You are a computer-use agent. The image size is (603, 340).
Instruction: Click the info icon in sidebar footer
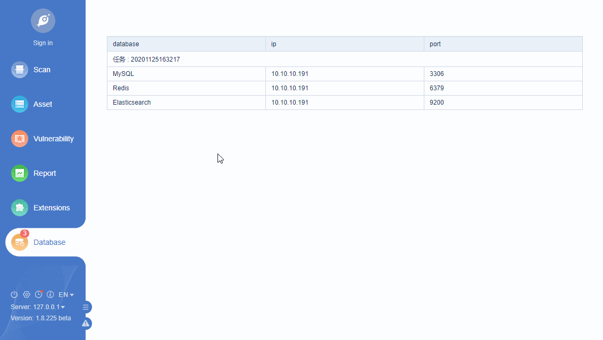click(x=51, y=295)
